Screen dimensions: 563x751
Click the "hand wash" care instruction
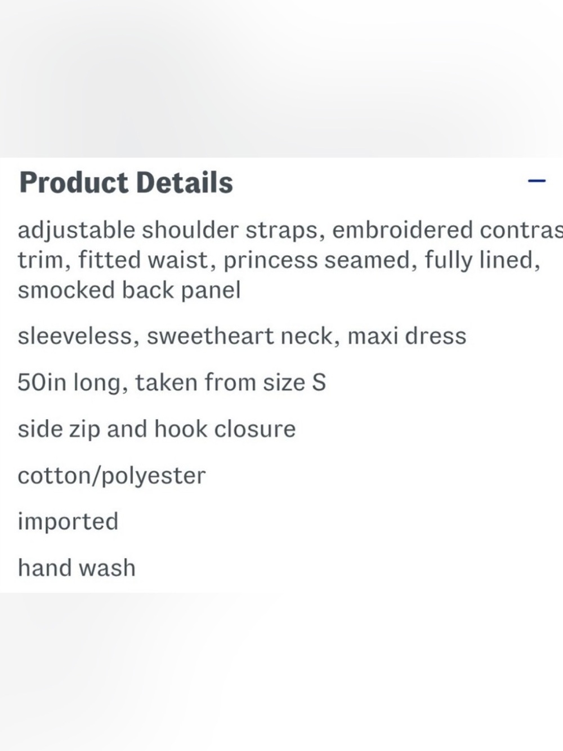point(77,568)
